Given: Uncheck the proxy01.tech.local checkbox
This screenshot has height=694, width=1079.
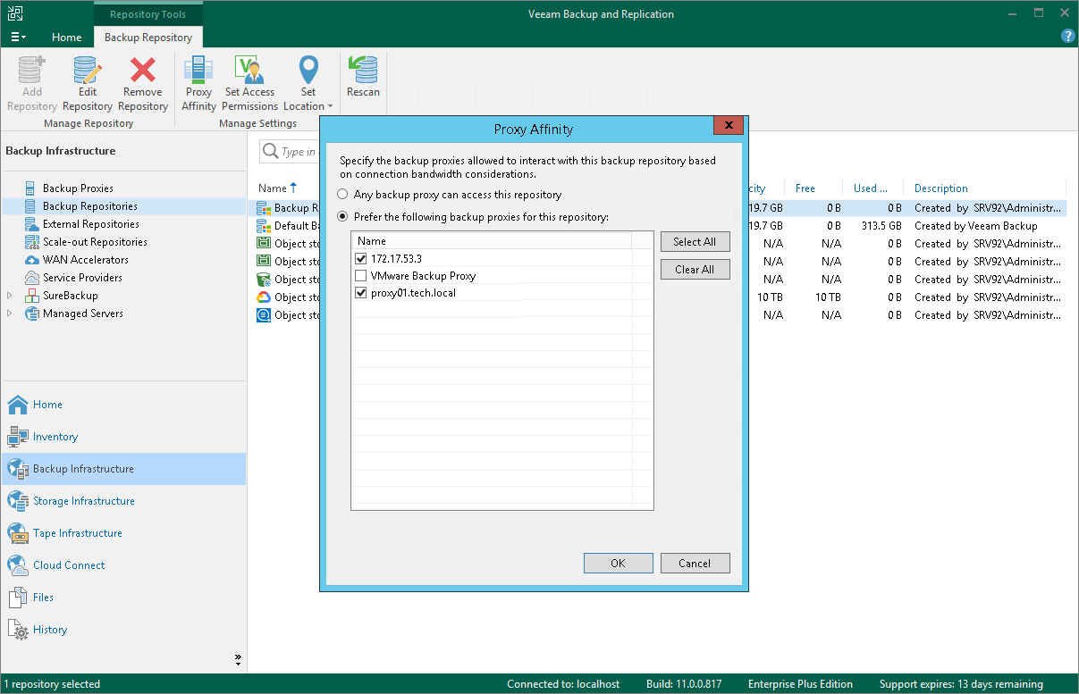Looking at the screenshot, I should [361, 293].
